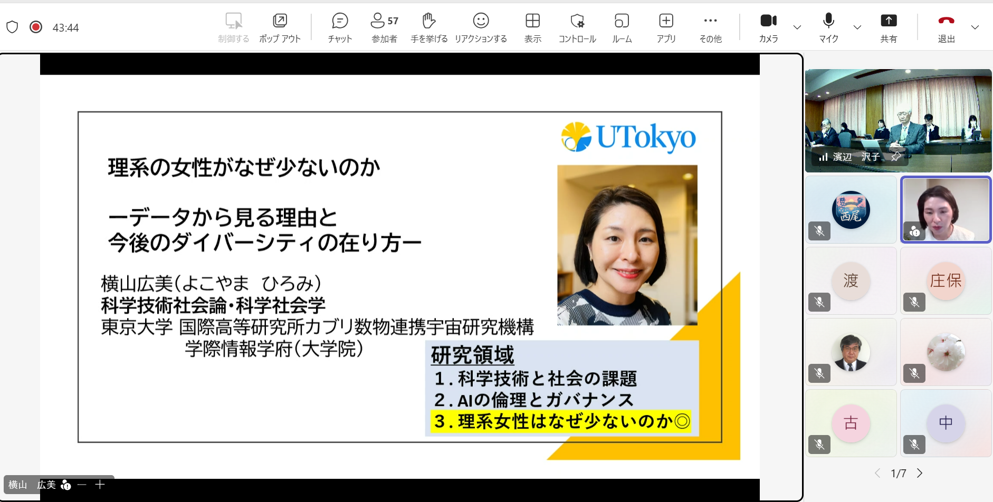
Task: Open the view (表示) layout options
Action: coord(532,27)
